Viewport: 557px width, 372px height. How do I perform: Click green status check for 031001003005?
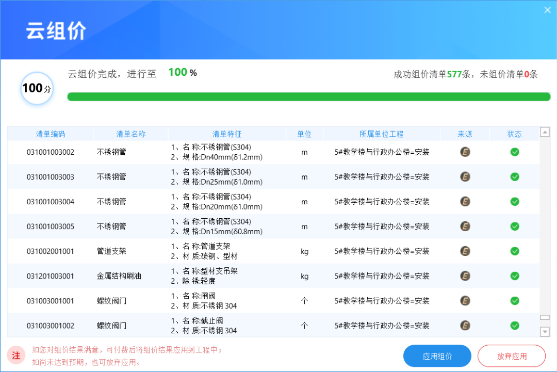click(515, 227)
